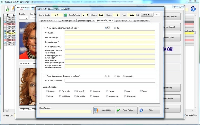Click the Anamnese Facial button behind
The image size is (200, 125).
(172, 38)
